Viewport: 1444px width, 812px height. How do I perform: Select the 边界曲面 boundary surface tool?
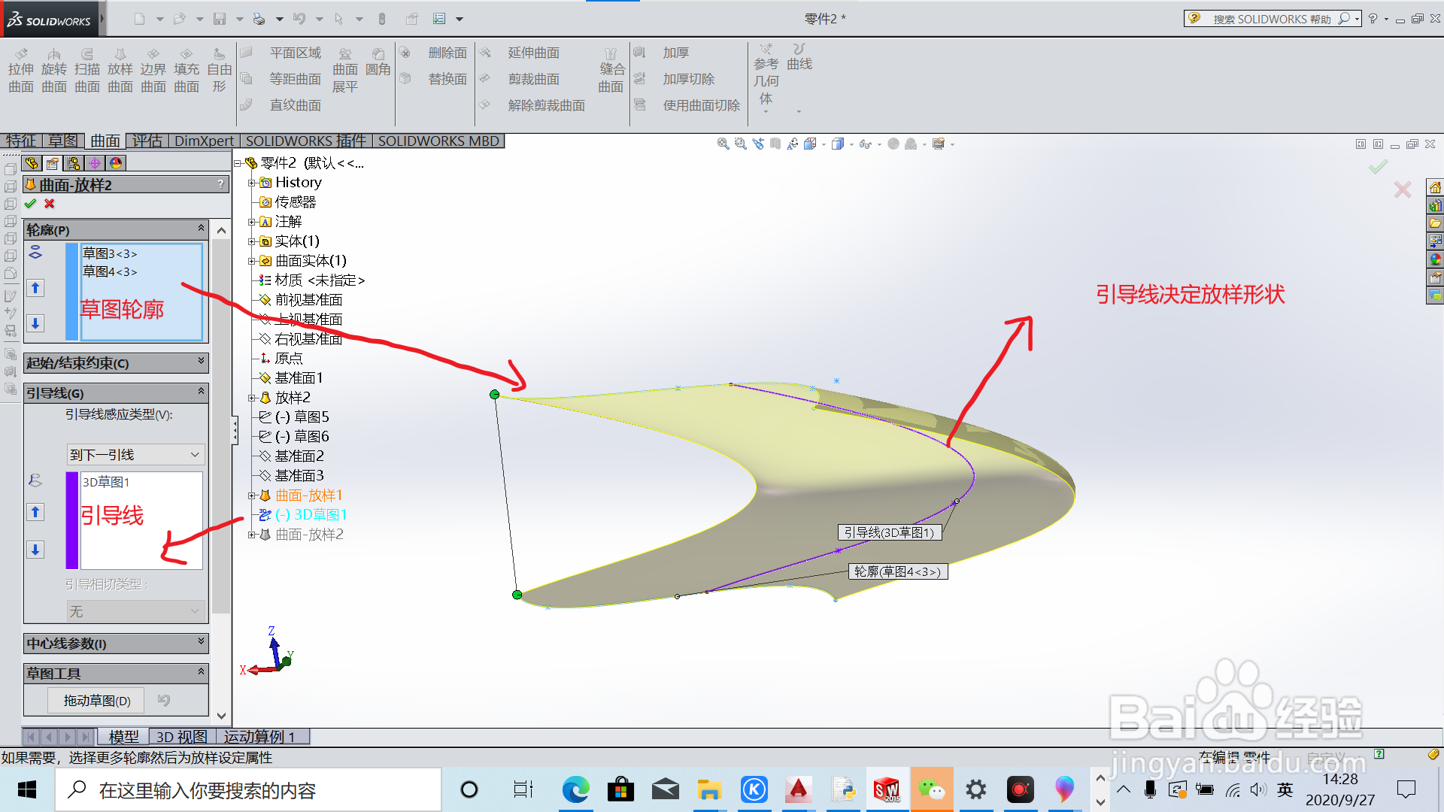pyautogui.click(x=153, y=71)
